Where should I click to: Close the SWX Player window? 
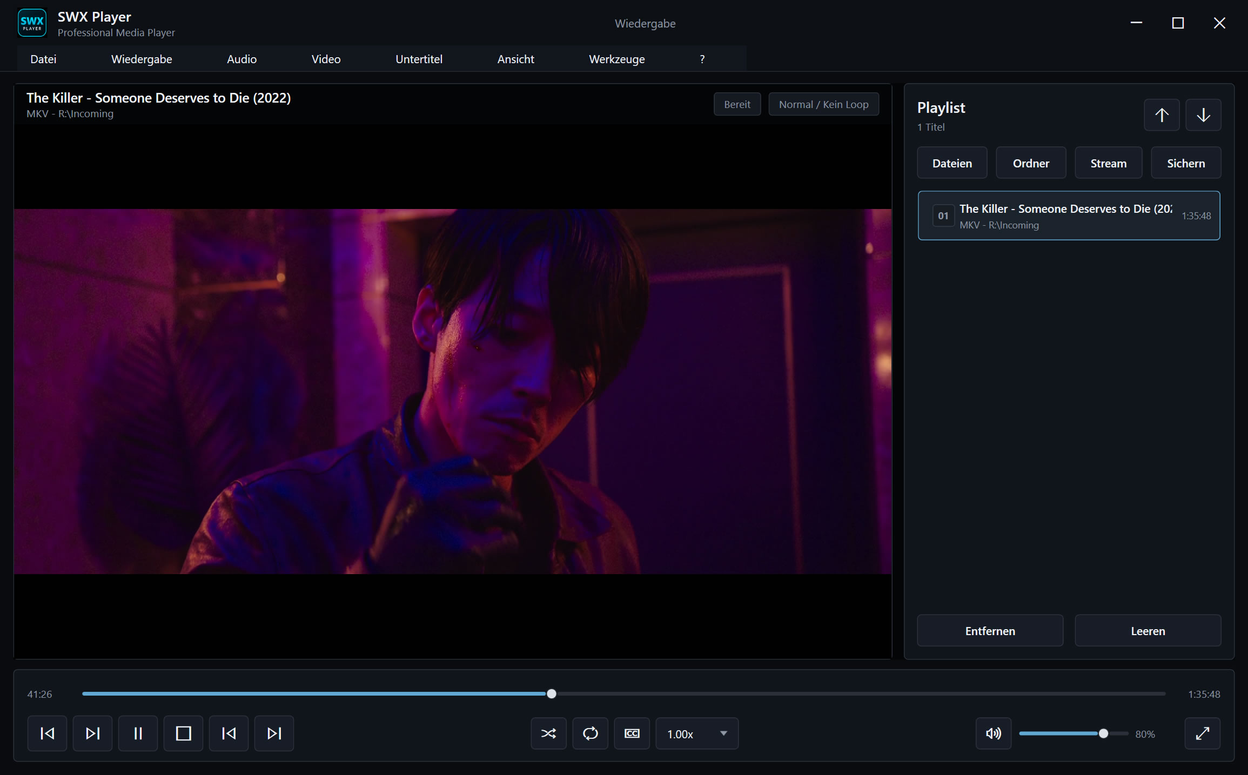(x=1219, y=23)
